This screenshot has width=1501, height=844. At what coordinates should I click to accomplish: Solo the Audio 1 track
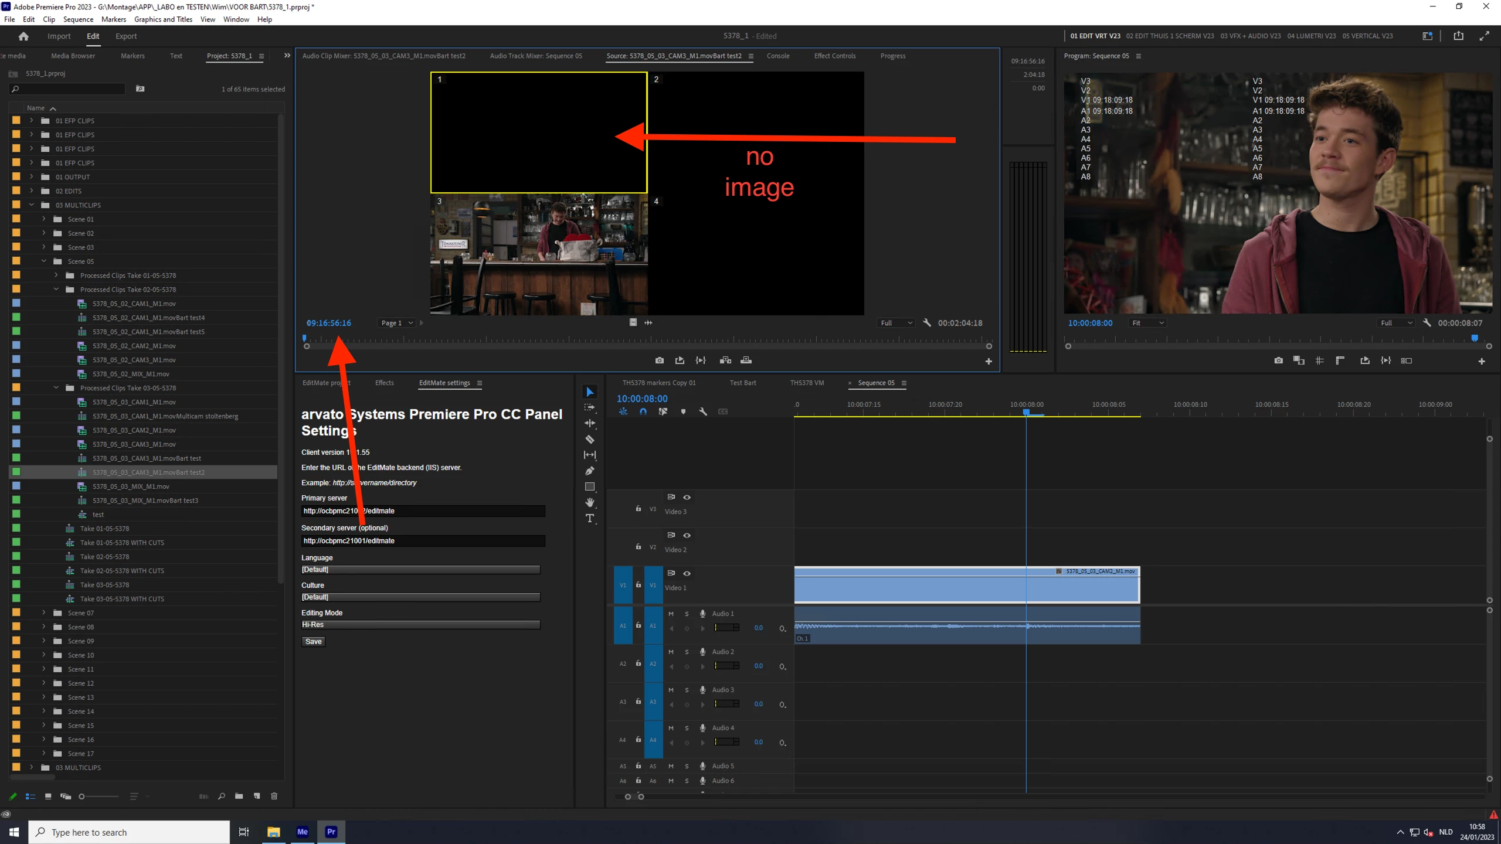pos(687,614)
